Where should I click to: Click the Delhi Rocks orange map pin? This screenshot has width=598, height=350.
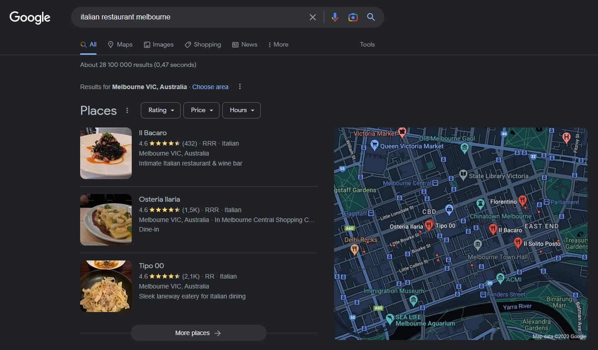click(355, 249)
